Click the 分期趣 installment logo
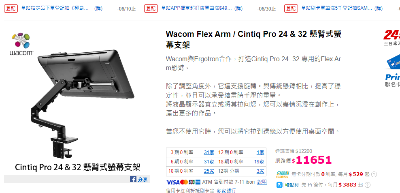This screenshot has height=193, width=400. (283, 175)
